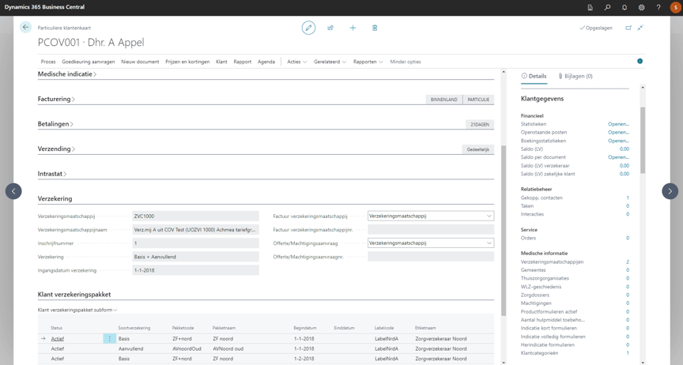Open Klant verzekeringspakket subform menu
The height and width of the screenshot is (365, 683).
[77, 310]
